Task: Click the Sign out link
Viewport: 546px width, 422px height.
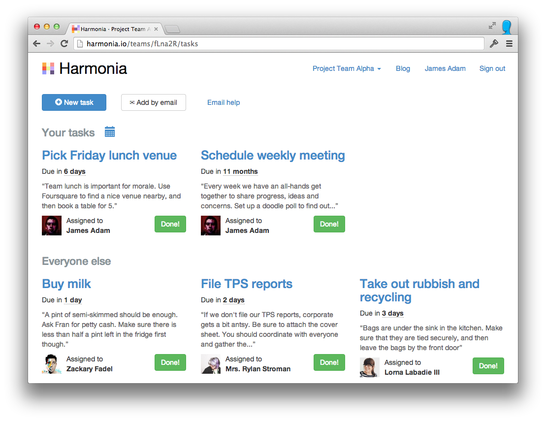Action: point(492,68)
